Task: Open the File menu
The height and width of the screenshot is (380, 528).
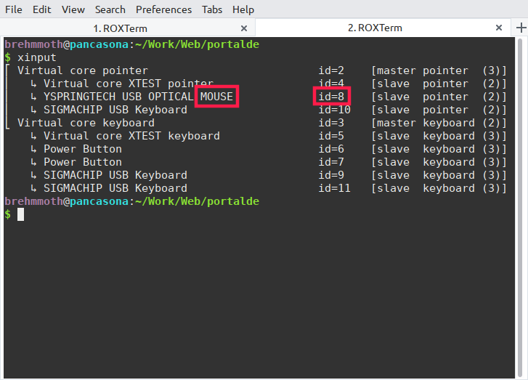Action: [14, 9]
